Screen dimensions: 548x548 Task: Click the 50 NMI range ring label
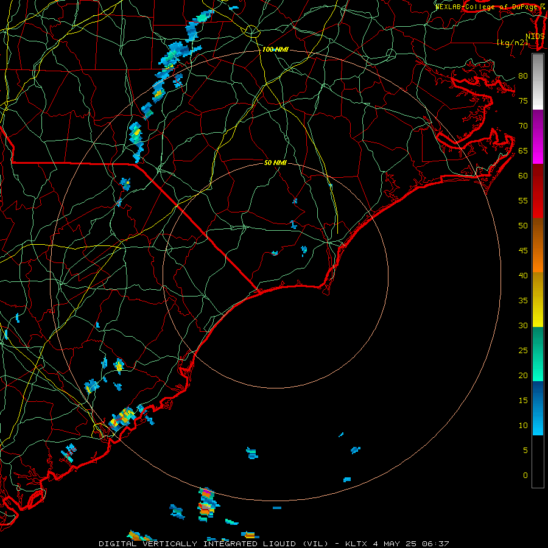[275, 163]
